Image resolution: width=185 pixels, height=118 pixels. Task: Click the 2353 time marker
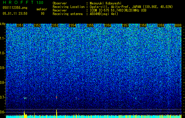pyautogui.click(x=55, y=25)
